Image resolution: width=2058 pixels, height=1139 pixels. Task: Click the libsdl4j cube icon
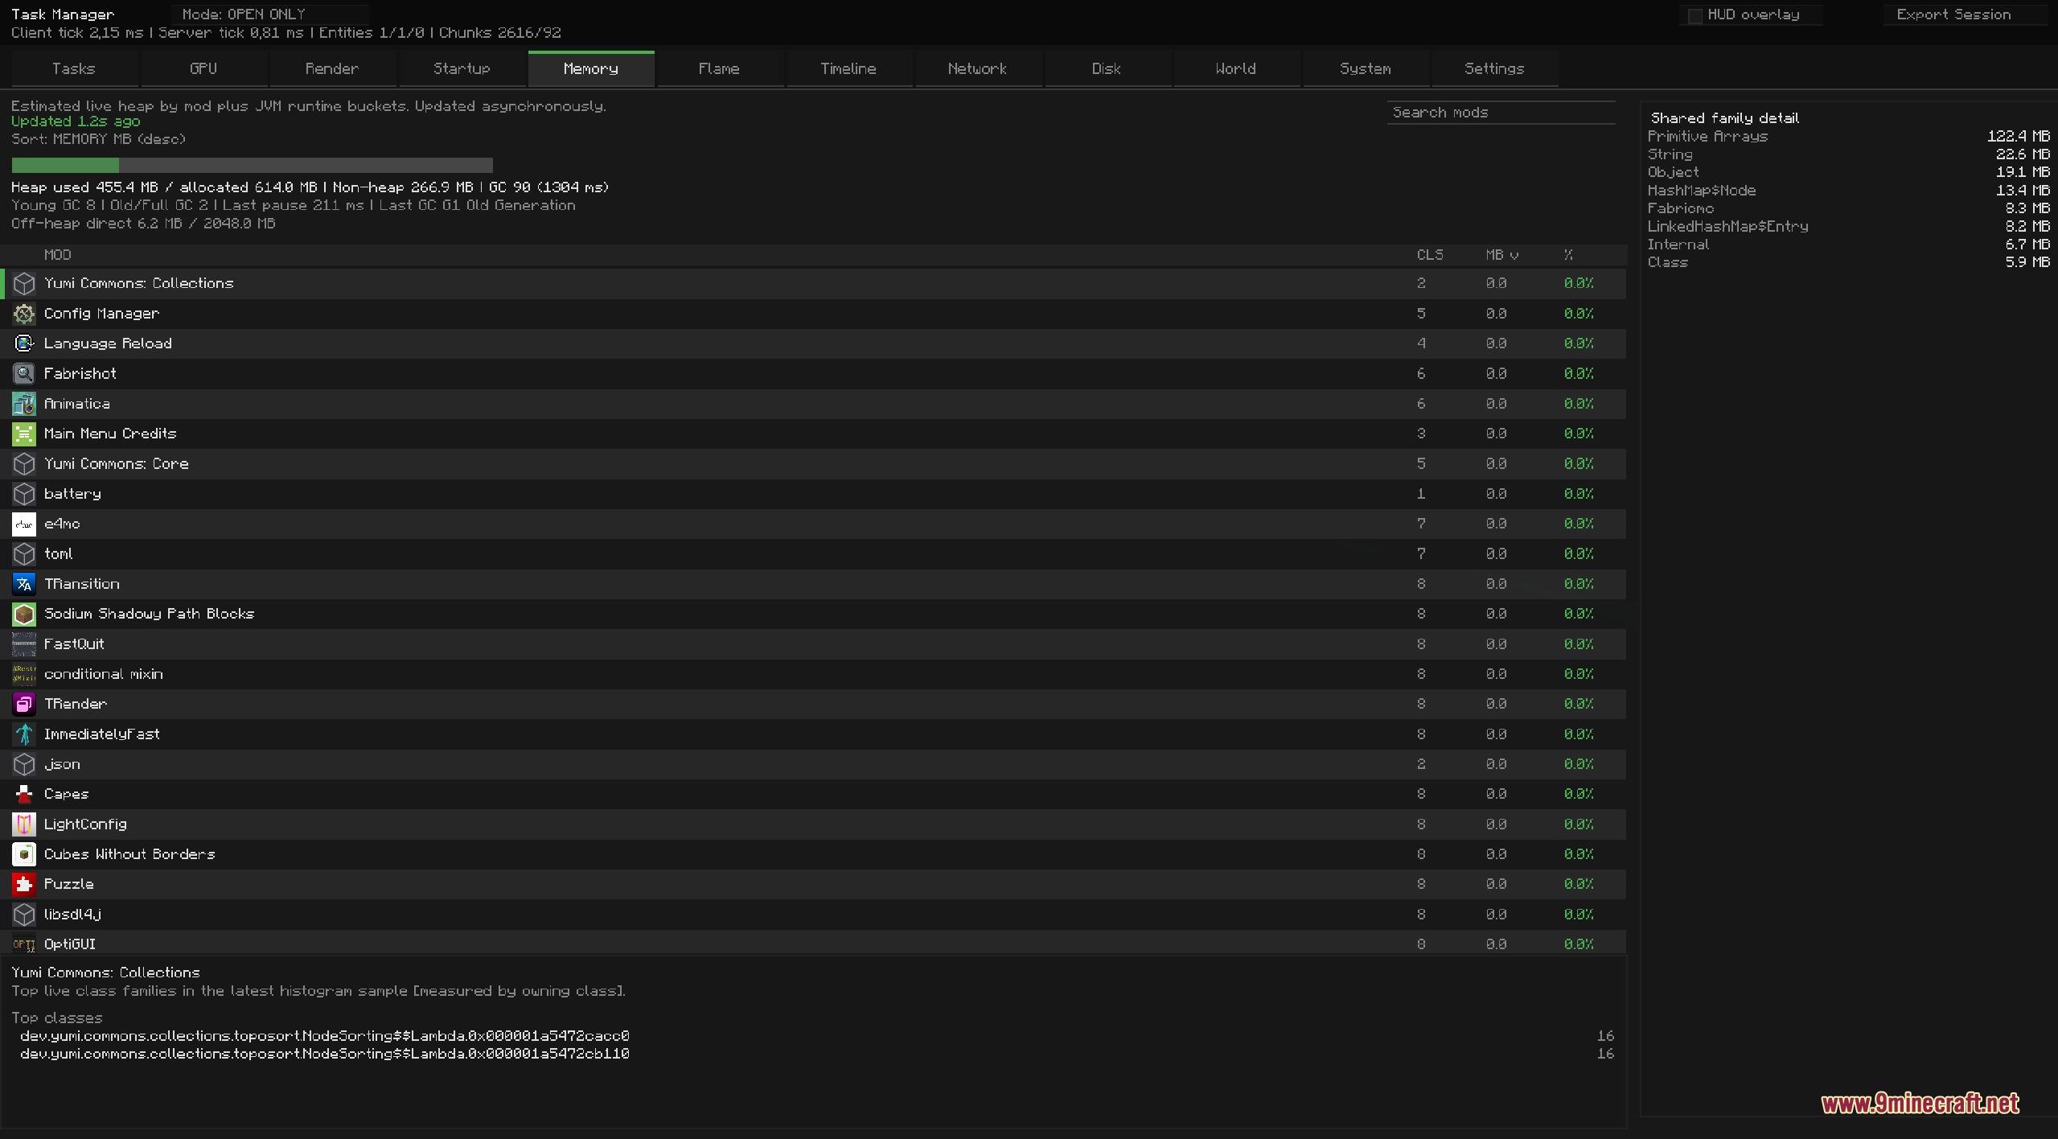[24, 915]
